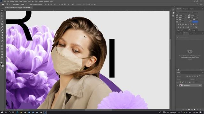
Task: Click the Home icon in options bar
Action: (x=3, y=4)
